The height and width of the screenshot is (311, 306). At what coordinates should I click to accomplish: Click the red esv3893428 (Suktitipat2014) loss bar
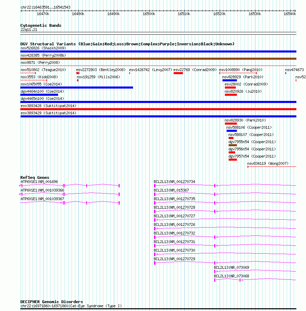(159, 109)
